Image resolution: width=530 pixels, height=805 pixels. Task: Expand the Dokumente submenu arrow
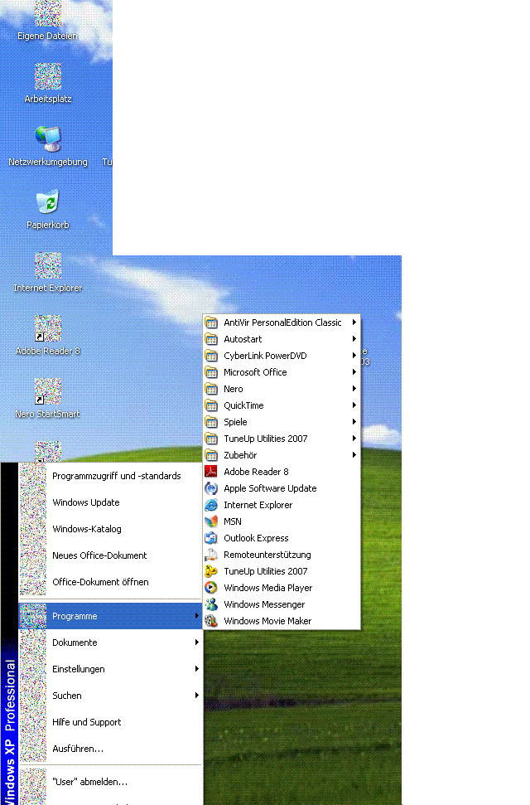coord(197,643)
